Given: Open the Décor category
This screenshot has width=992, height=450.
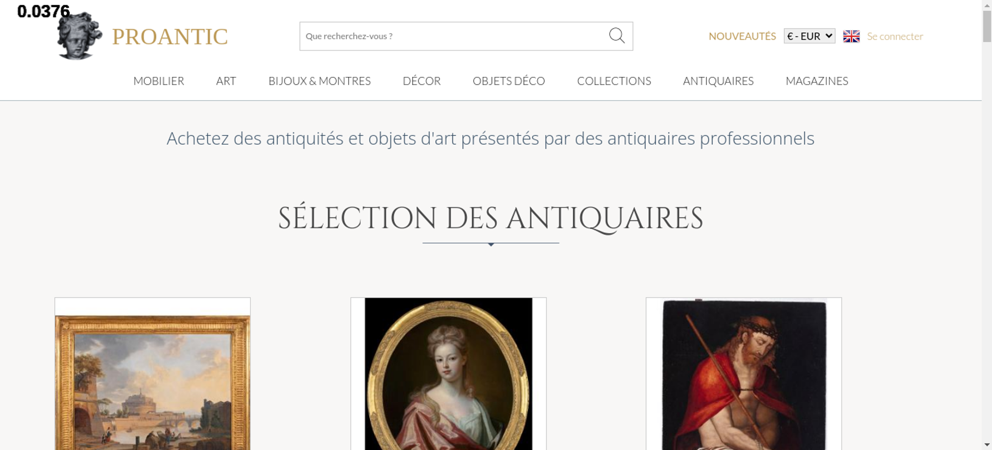Looking at the screenshot, I should pyautogui.click(x=422, y=81).
